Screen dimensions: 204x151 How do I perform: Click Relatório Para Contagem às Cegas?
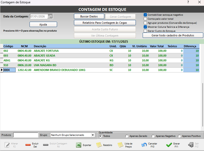tap(105, 23)
